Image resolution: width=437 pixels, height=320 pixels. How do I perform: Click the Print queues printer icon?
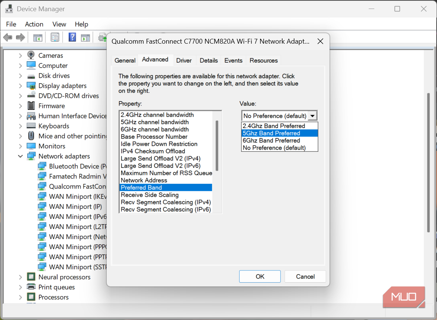coord(31,286)
